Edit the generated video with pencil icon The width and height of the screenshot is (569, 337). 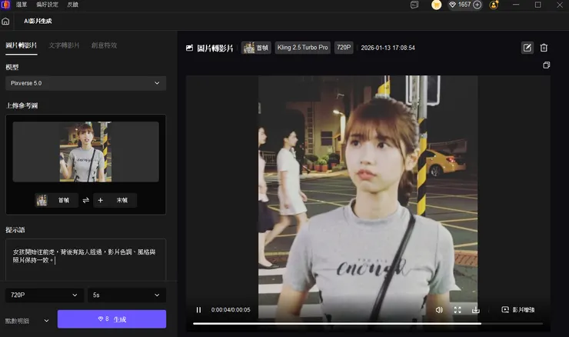(527, 48)
